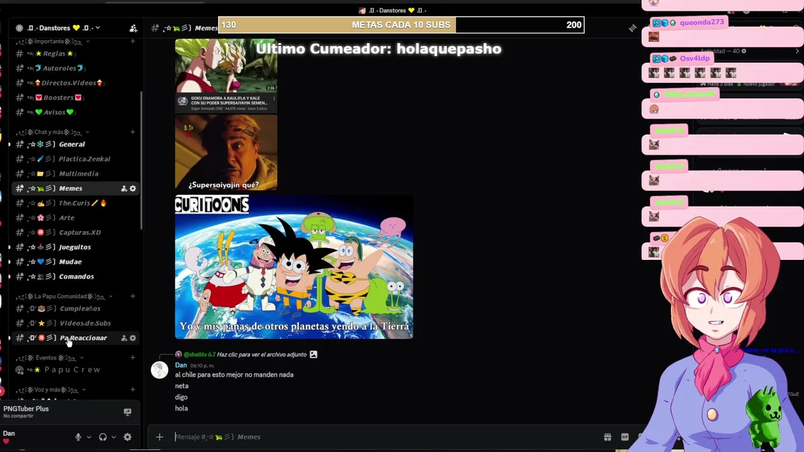Add a channel to the Importante category
Image resolution: width=804 pixels, height=452 pixels.
pos(133,41)
